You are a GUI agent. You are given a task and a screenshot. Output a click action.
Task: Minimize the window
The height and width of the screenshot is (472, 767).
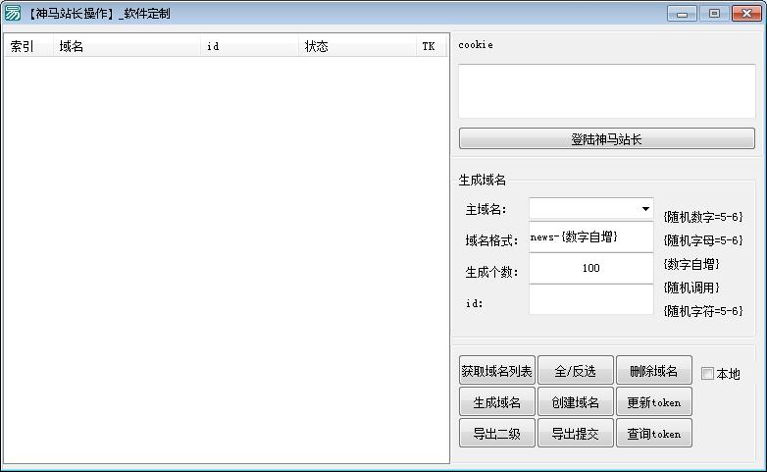click(x=682, y=13)
